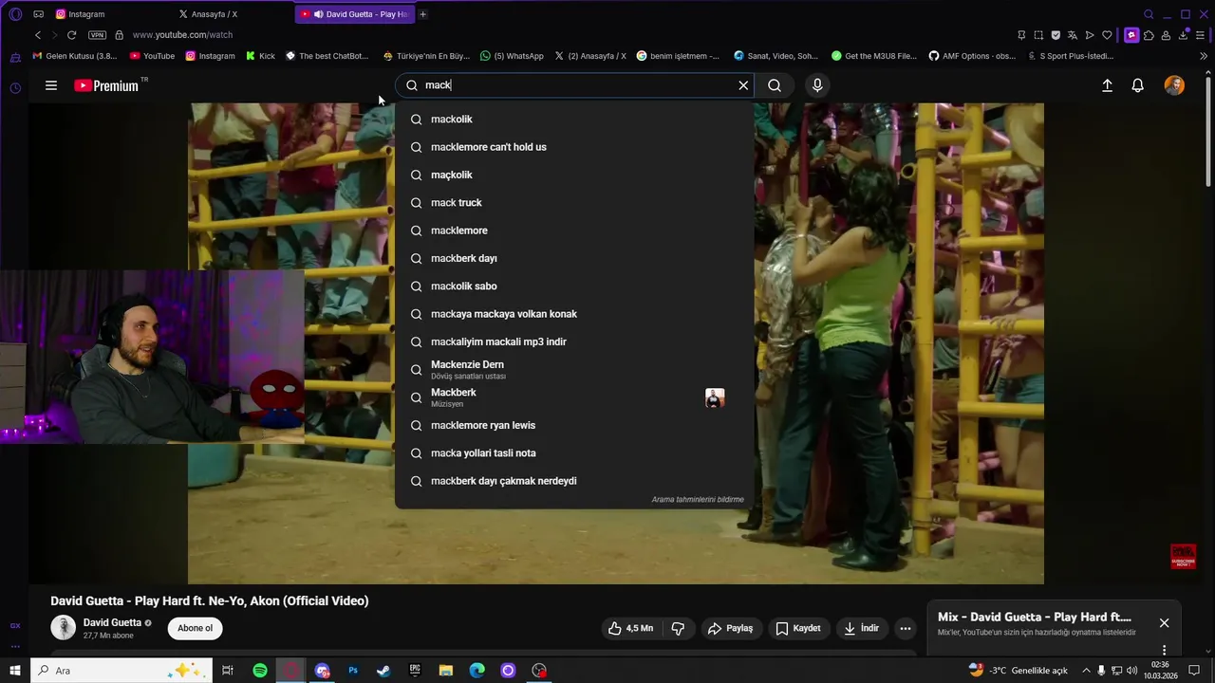Open Spotify from the taskbar
Screen dimensions: 1215x683
260,671
